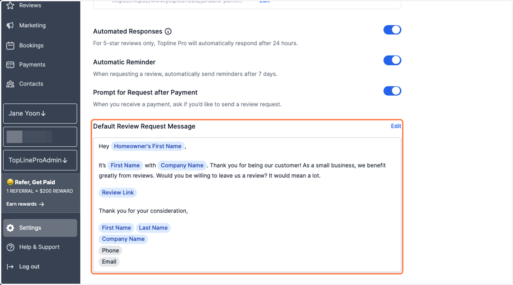Click the Log out arrow icon

tap(10, 267)
